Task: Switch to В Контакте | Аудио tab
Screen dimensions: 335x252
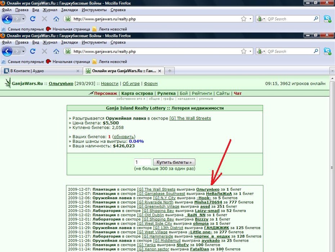Action: 42,71
